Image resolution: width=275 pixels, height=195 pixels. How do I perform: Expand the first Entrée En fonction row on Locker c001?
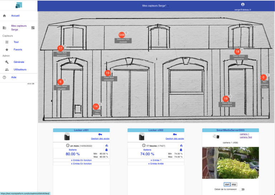pyautogui.click(x=81, y=160)
